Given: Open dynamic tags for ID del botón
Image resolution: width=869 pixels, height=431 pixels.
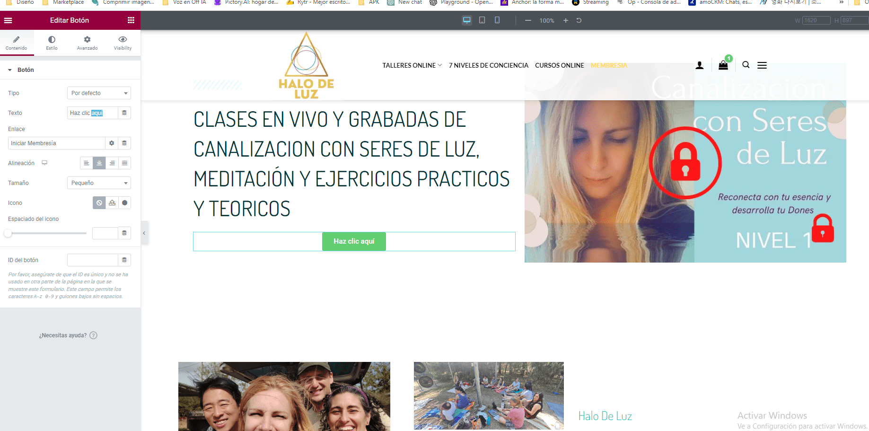Looking at the screenshot, I should coord(124,260).
